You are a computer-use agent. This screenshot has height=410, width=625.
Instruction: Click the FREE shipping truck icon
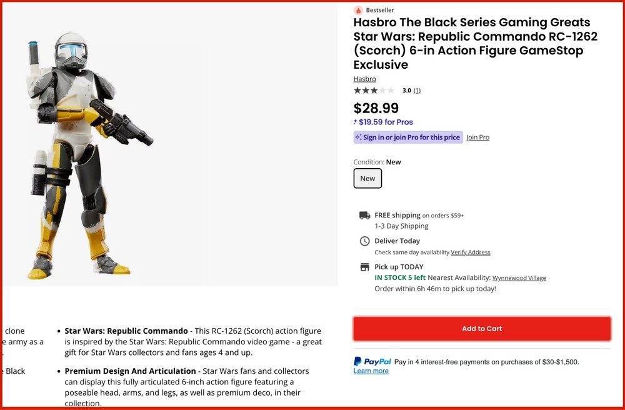point(364,215)
